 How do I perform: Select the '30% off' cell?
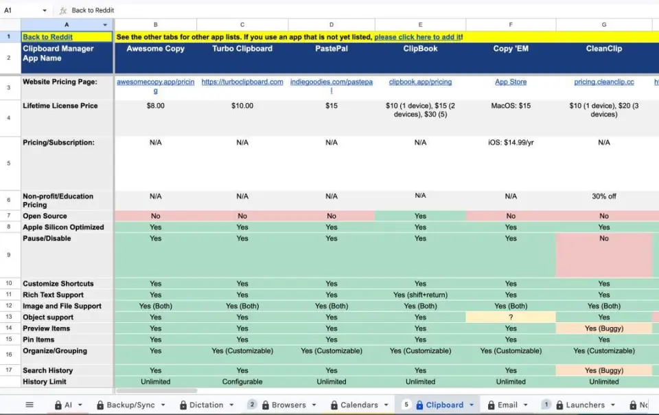click(x=604, y=200)
